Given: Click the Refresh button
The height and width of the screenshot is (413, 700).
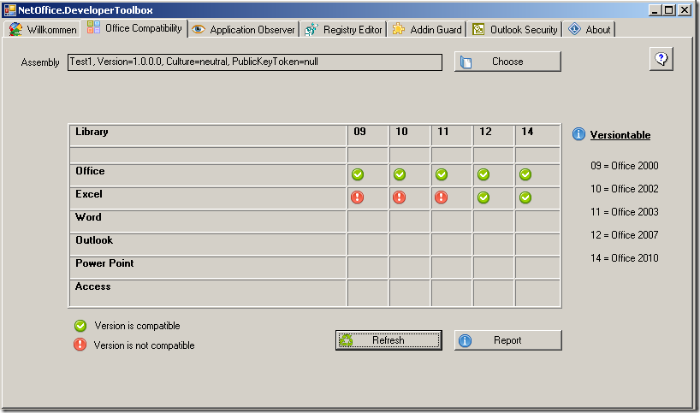Looking at the screenshot, I should click(x=389, y=340).
